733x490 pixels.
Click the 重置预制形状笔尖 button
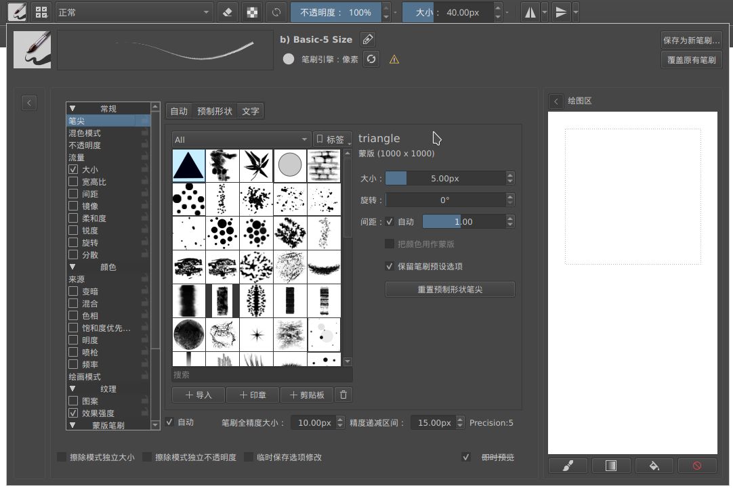tap(450, 290)
